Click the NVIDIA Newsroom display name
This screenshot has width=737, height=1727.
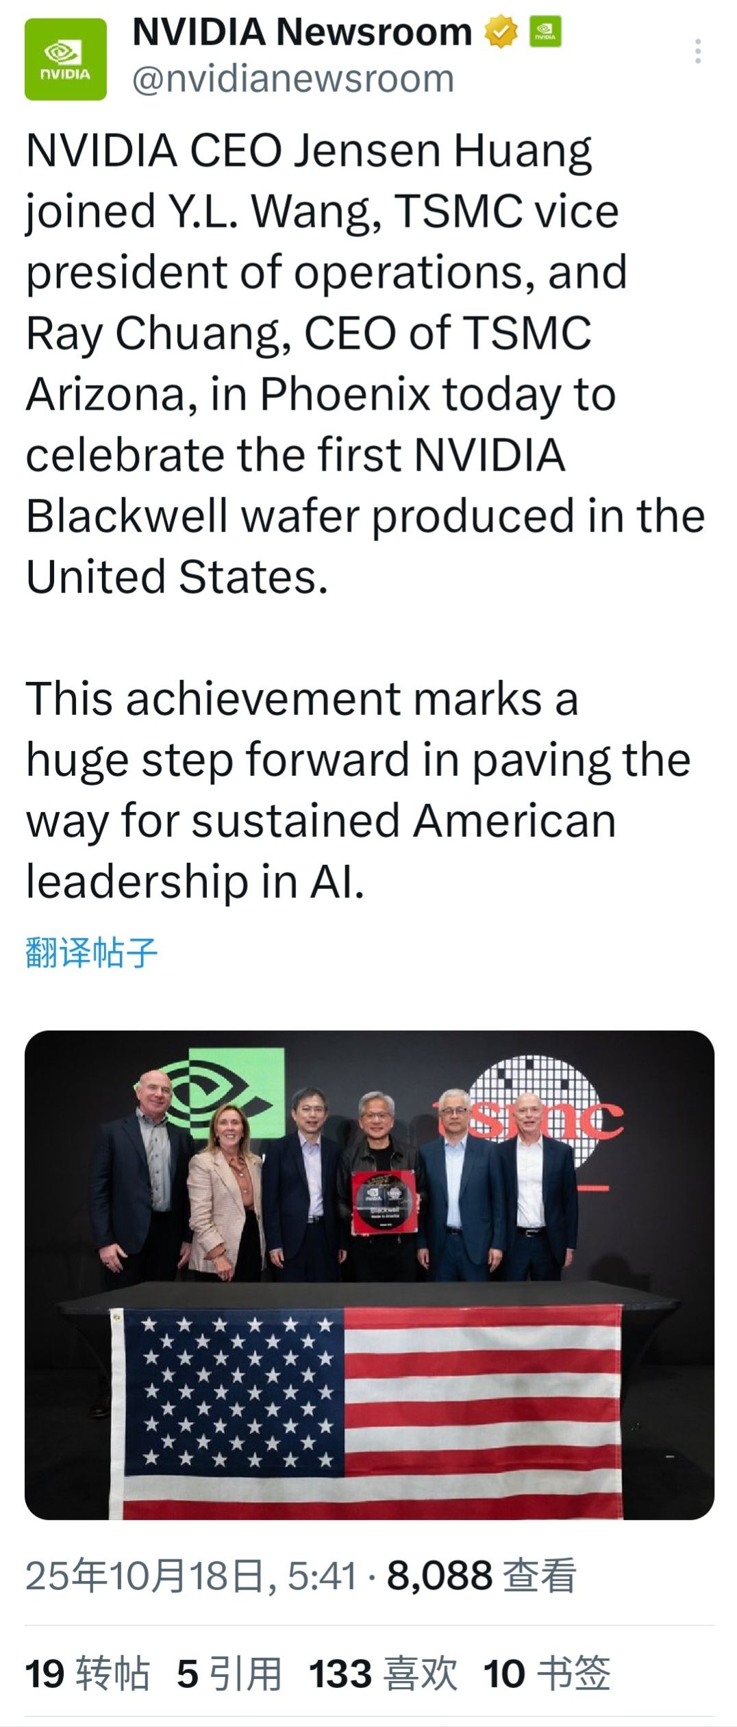(x=302, y=32)
